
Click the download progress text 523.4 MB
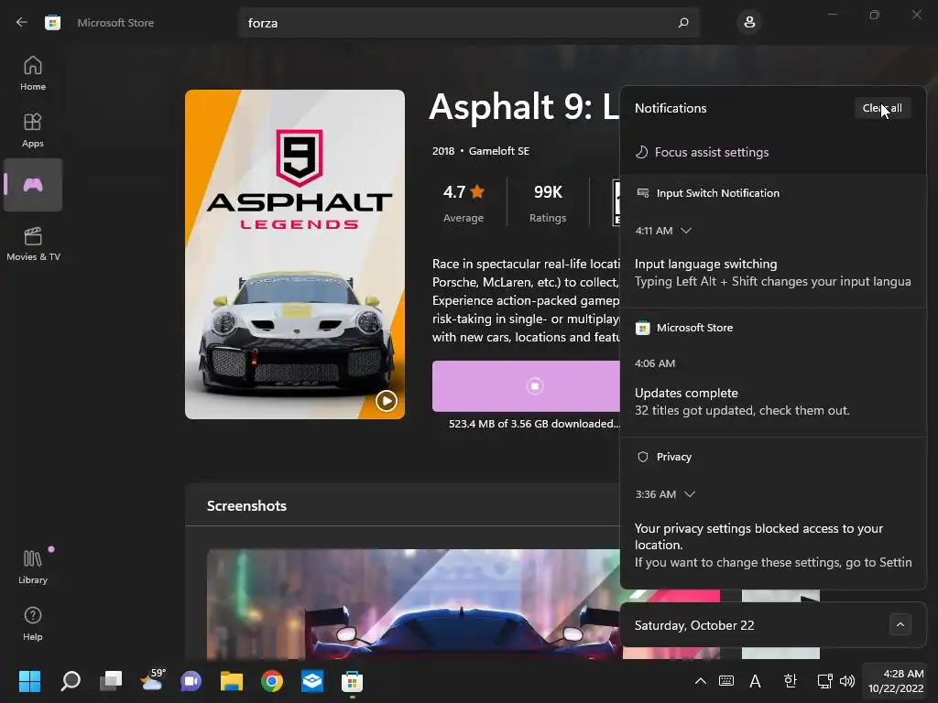click(x=534, y=423)
